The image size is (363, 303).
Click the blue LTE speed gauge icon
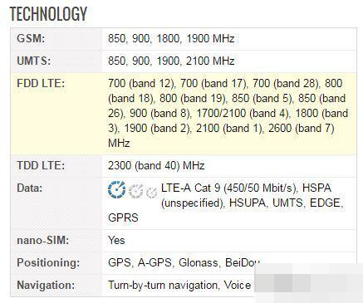(116, 190)
